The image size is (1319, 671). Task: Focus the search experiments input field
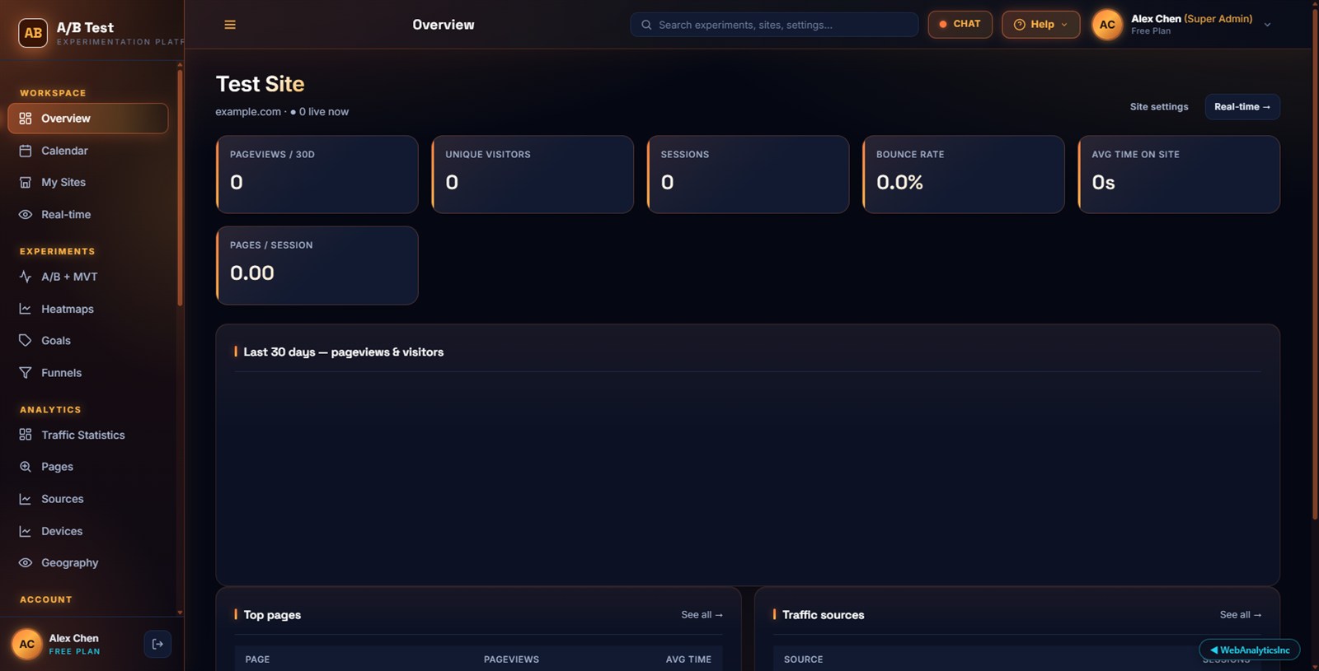(x=774, y=25)
